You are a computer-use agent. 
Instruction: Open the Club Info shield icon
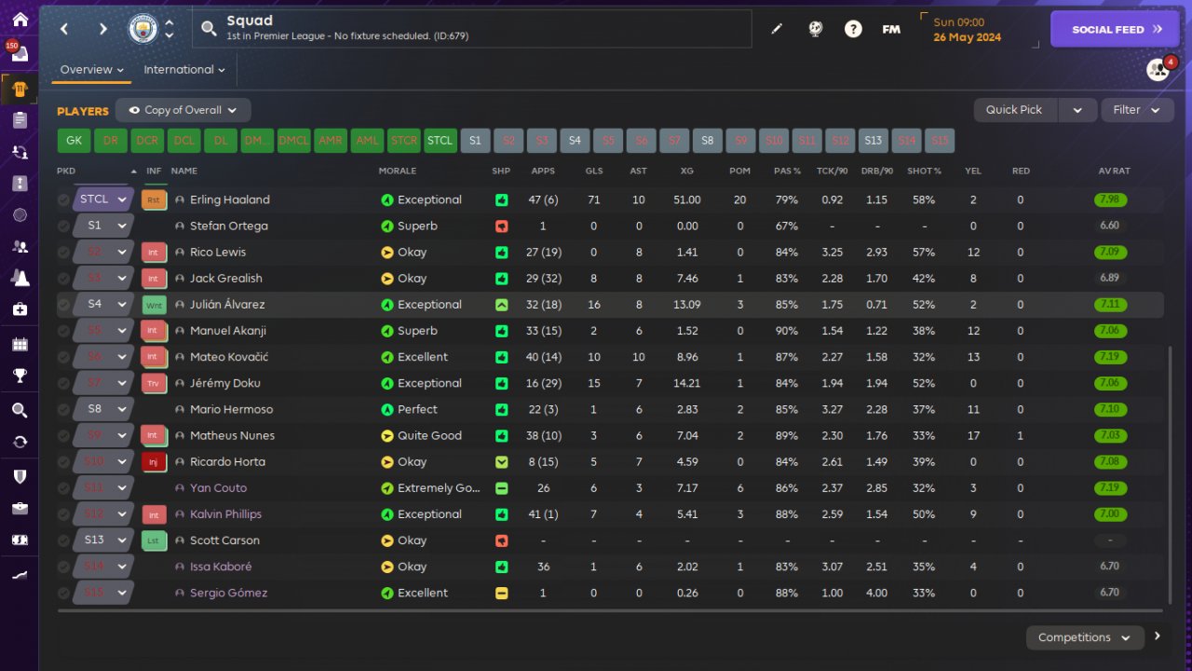[20, 476]
